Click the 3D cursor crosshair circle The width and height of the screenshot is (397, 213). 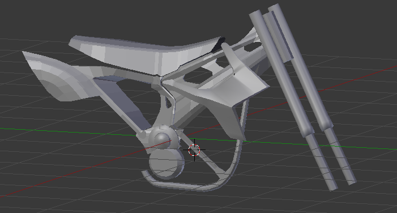coord(194,150)
